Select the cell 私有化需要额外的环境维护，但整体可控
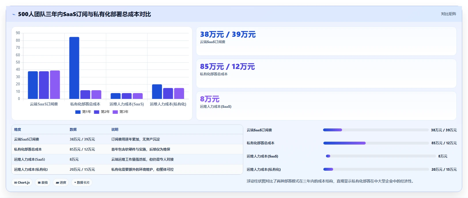This screenshot has height=198, width=468. (143, 170)
